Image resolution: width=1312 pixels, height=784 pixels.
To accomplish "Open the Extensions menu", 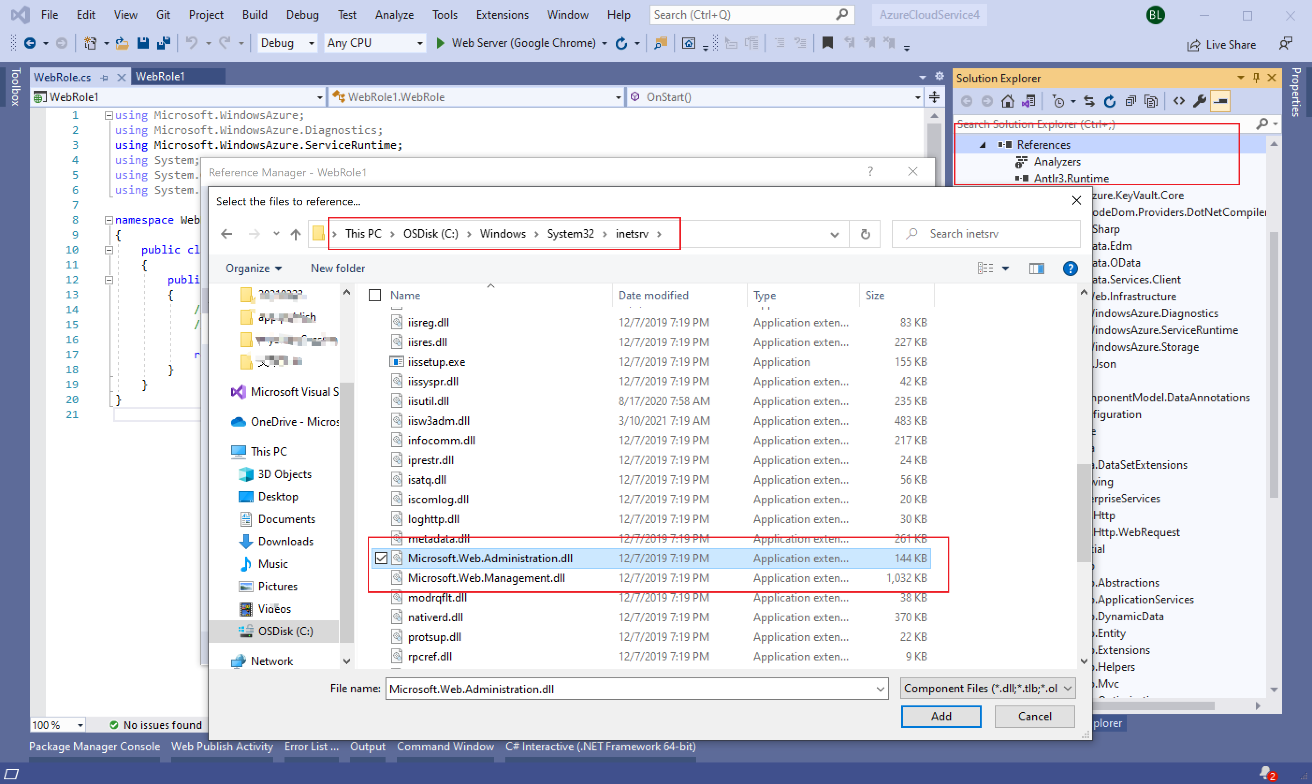I will point(502,15).
